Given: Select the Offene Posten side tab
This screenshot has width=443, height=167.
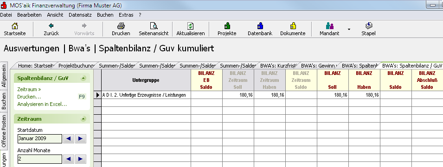Looking at the screenshot, I should pyautogui.click(x=4, y=131).
